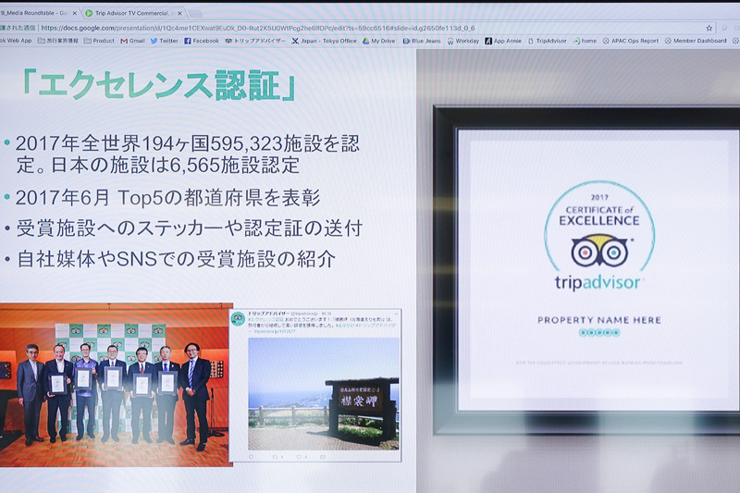Click the gear icon beside APAC Ops Report
The width and height of the screenshot is (740, 493).
point(606,41)
